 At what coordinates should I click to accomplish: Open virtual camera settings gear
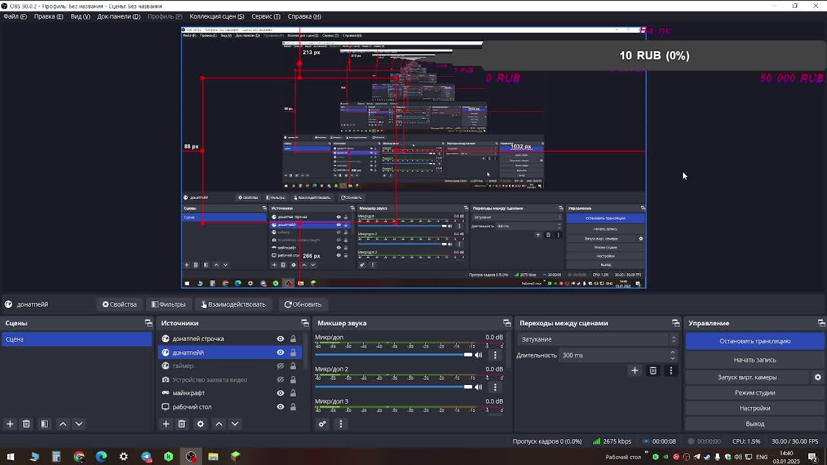click(x=817, y=377)
